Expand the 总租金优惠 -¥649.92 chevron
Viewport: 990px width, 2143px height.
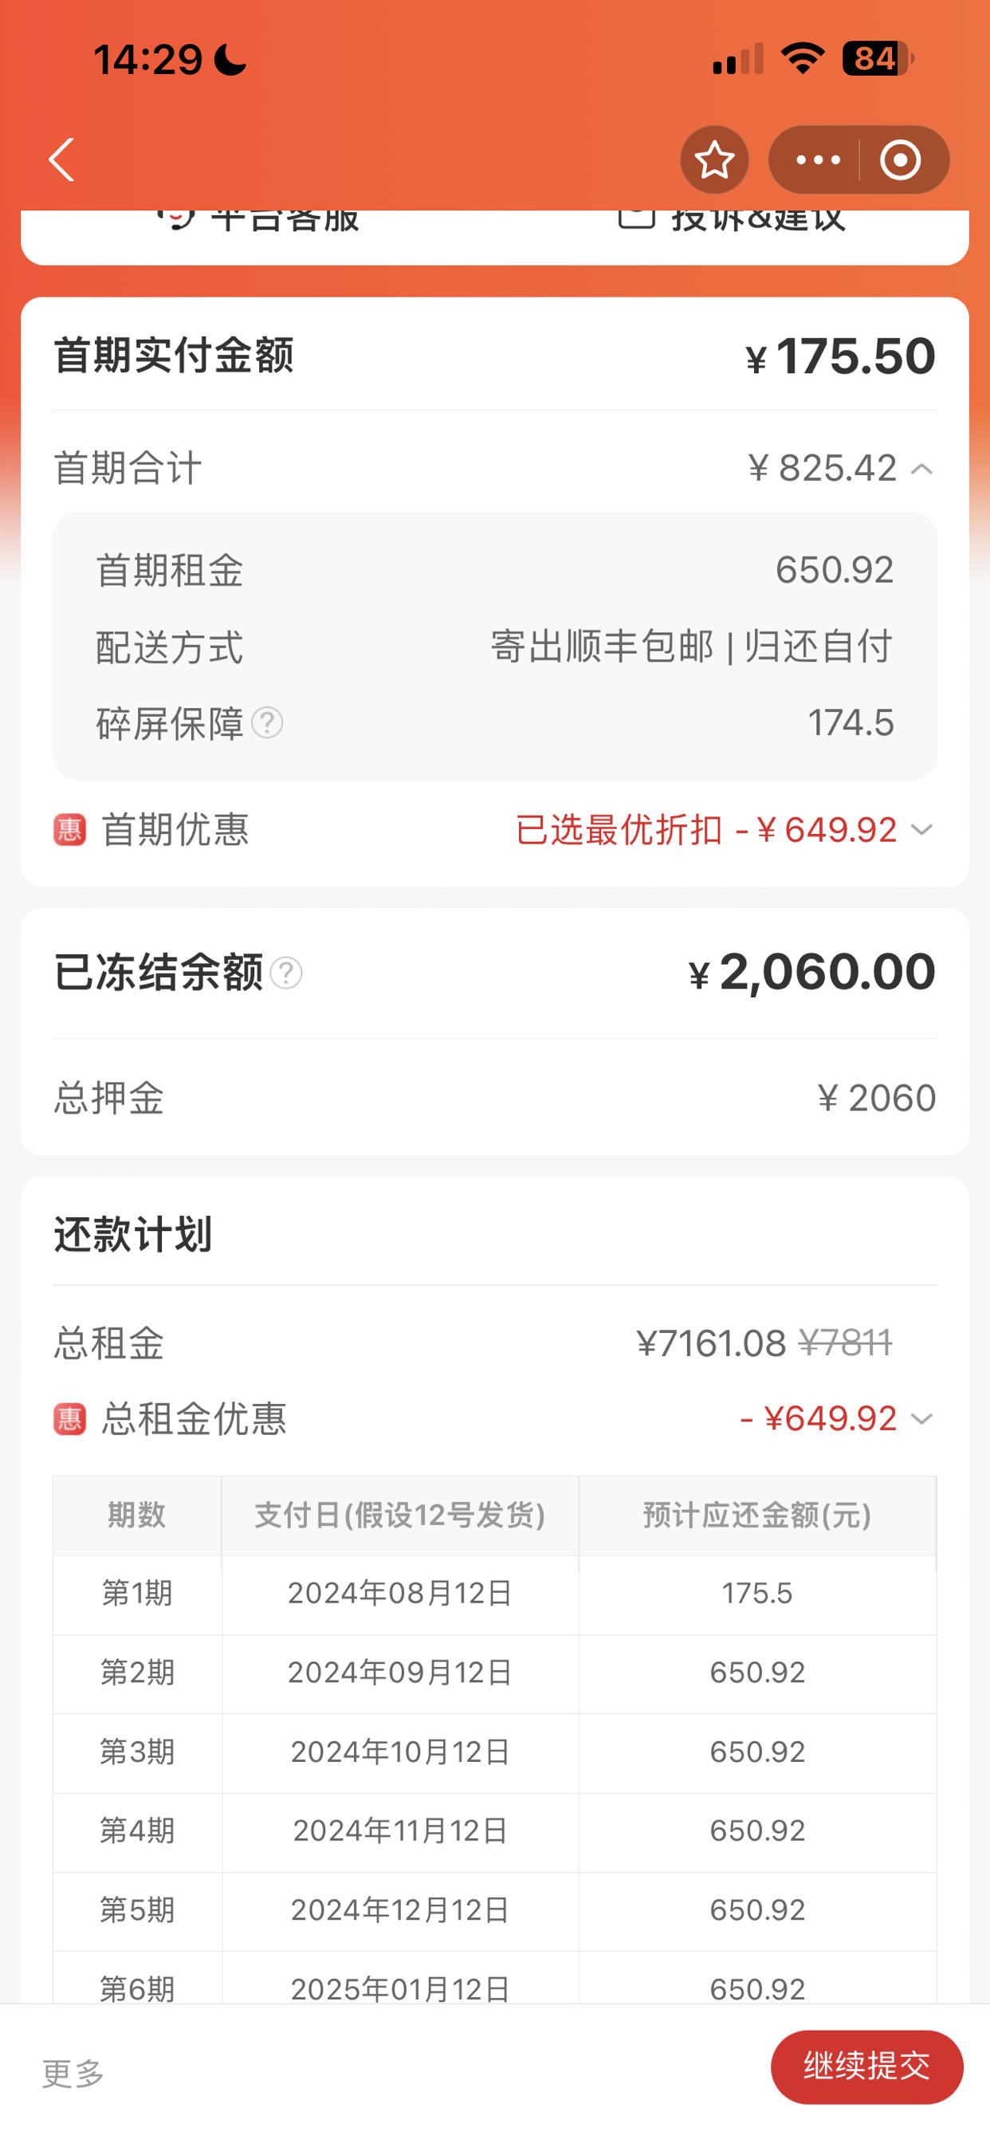point(921,1418)
